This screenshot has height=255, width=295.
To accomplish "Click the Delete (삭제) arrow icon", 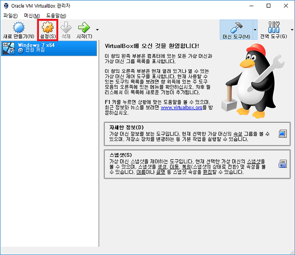I will point(66,27).
